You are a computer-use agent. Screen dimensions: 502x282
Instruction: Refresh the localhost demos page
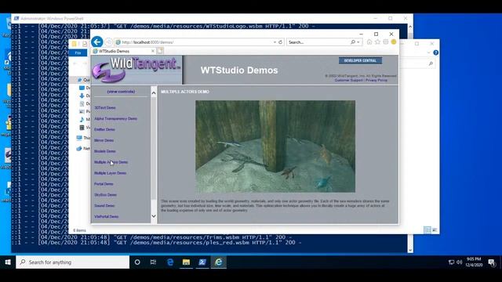click(281, 42)
